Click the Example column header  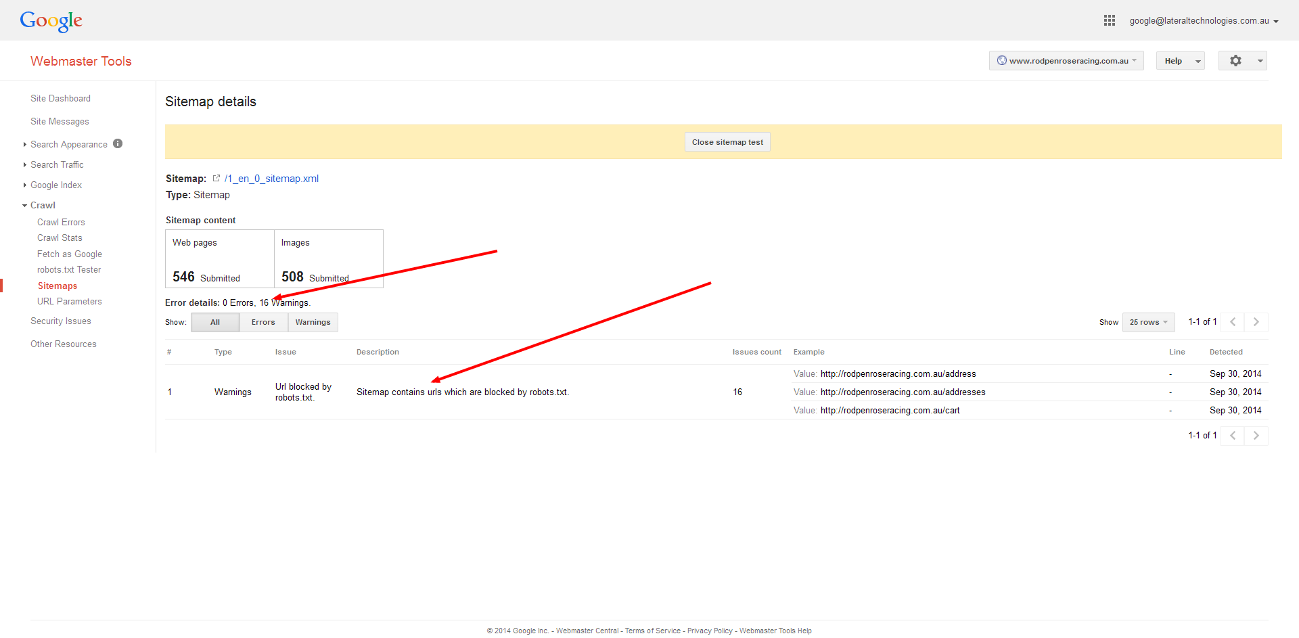click(x=809, y=352)
